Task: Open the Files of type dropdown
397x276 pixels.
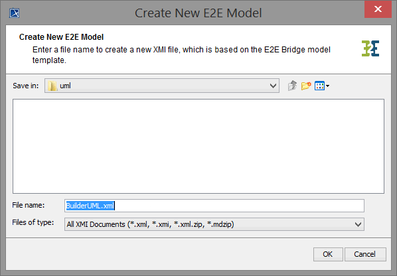Action: click(x=214, y=224)
